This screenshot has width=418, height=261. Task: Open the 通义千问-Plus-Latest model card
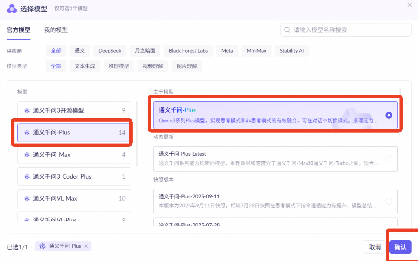[x=276, y=159]
